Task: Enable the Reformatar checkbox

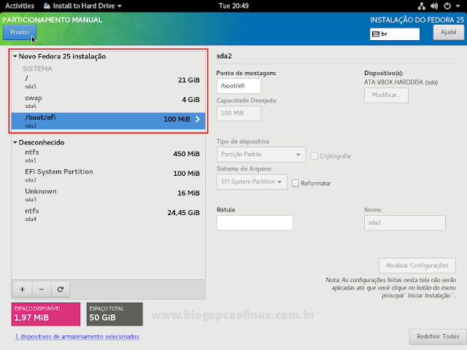Action: pyautogui.click(x=296, y=183)
